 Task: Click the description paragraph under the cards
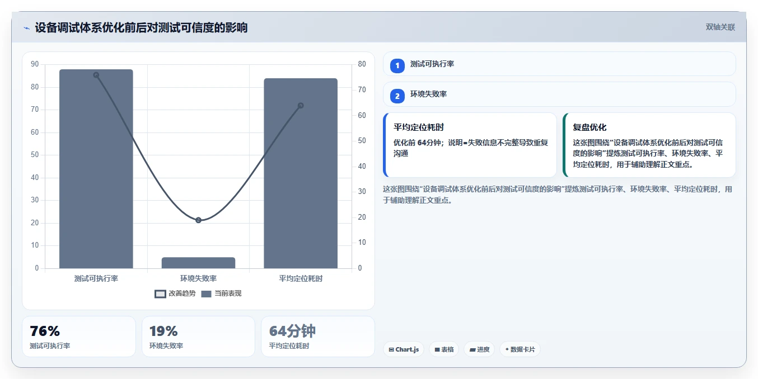pos(558,195)
